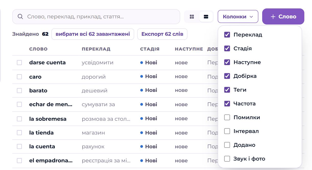Uncheck the Теги column option

click(227, 90)
